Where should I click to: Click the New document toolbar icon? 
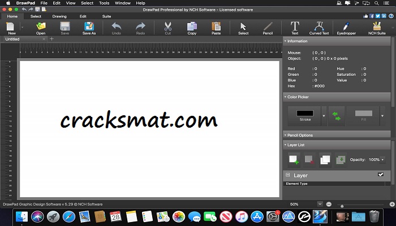[11, 28]
